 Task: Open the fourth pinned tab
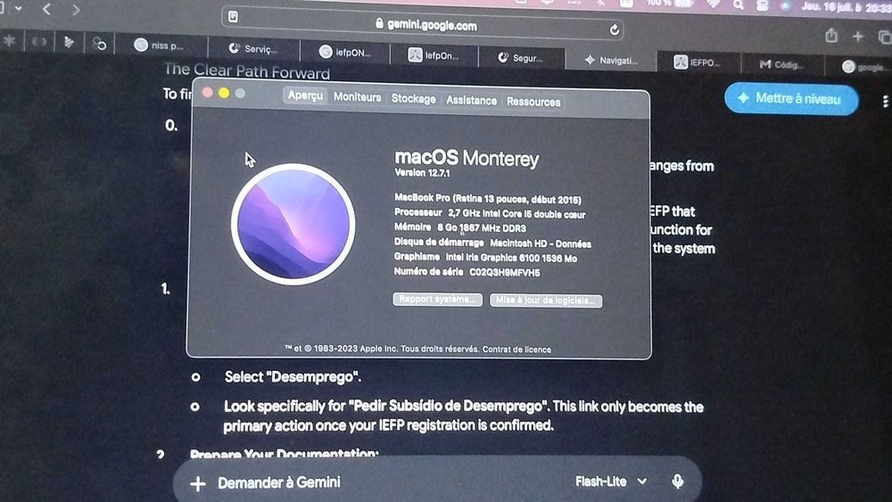[x=99, y=43]
